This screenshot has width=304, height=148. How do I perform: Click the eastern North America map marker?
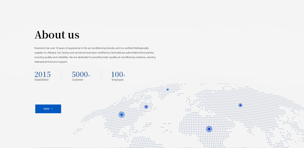click(146, 107)
